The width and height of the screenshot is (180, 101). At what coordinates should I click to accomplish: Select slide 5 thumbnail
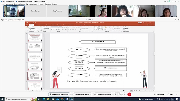coord(35,67)
